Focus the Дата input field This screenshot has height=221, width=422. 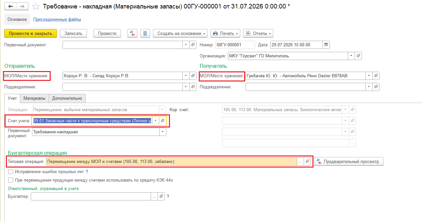click(296, 45)
